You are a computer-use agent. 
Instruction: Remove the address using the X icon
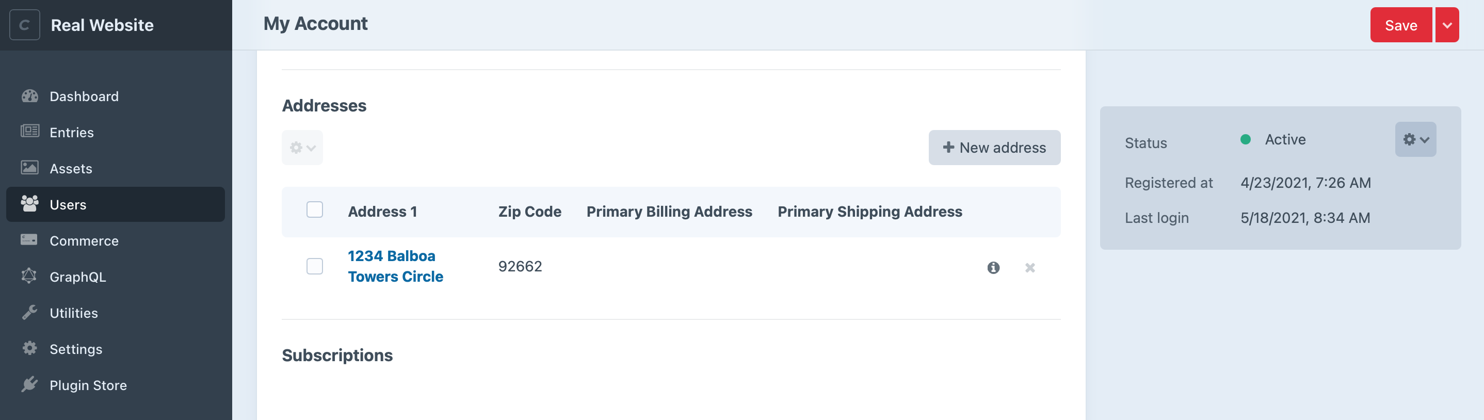1030,267
